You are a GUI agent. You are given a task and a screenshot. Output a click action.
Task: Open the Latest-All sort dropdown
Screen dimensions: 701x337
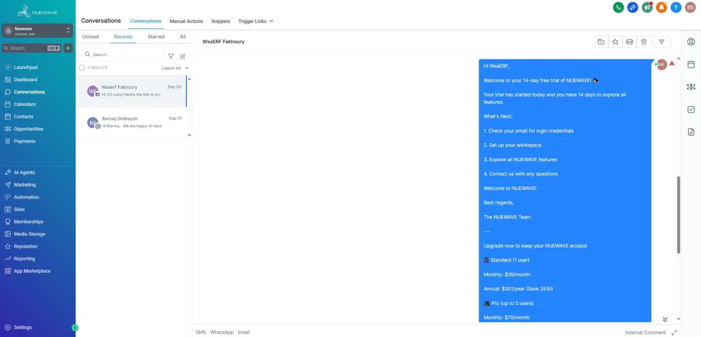(175, 68)
